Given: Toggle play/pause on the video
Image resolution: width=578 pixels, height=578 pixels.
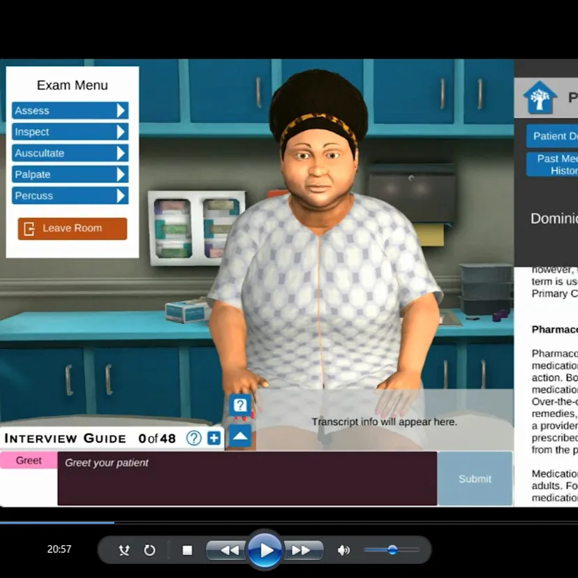Looking at the screenshot, I should [266, 550].
